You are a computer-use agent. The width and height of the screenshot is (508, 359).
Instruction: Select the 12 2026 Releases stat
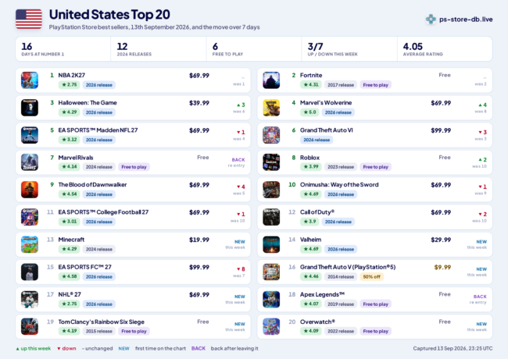[x=159, y=49]
